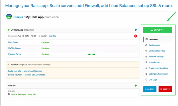Click the pin icon beside ProTips

[x=9, y=64]
